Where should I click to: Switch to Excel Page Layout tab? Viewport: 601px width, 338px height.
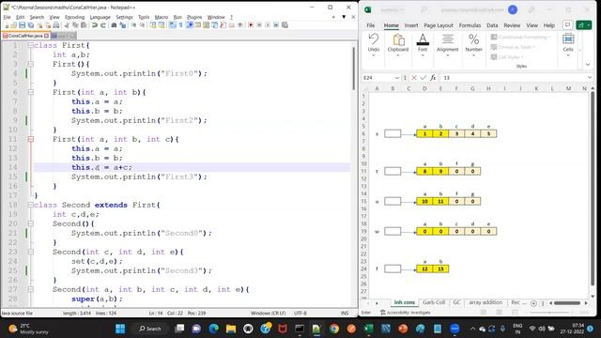pos(439,25)
